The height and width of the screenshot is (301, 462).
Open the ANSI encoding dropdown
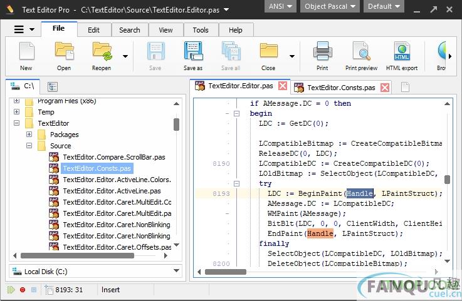[x=281, y=7]
